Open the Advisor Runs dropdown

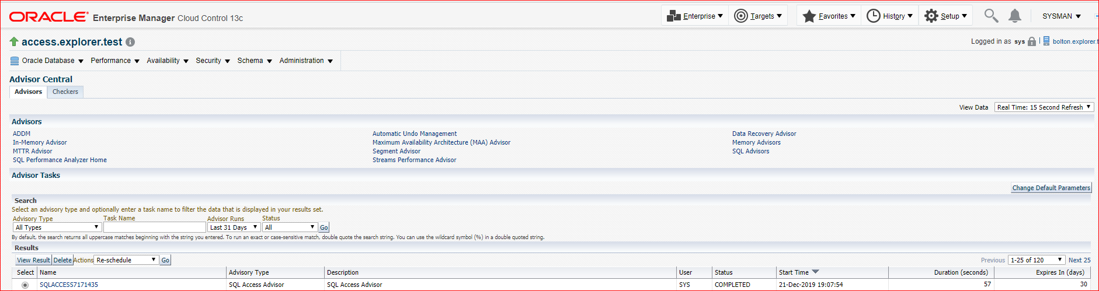click(234, 227)
